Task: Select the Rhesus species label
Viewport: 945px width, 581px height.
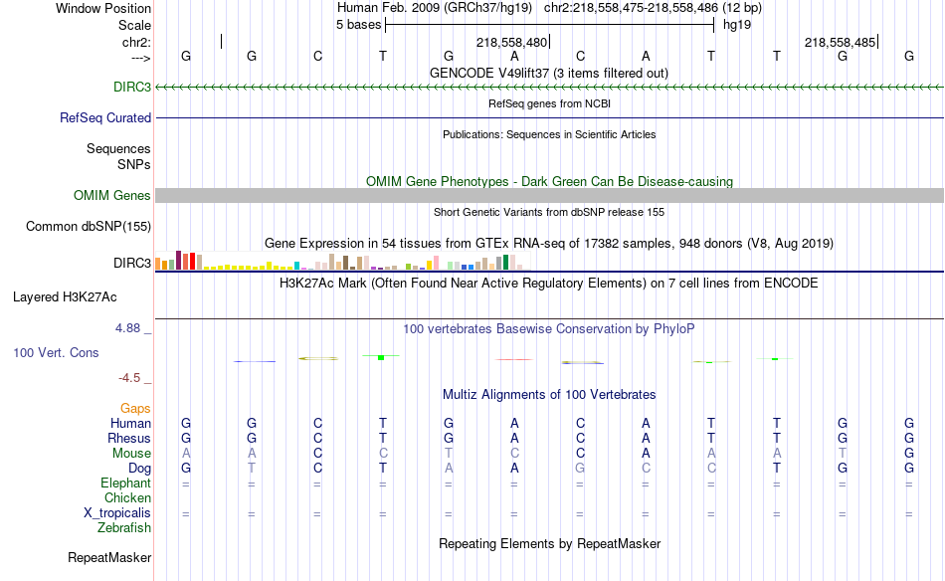Action: pyautogui.click(x=129, y=438)
